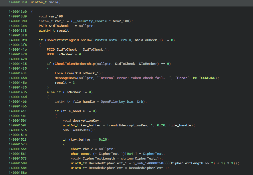Jump to the CheckTokenMembership function
The image size is (253, 175).
pyautogui.click(x=75, y=64)
